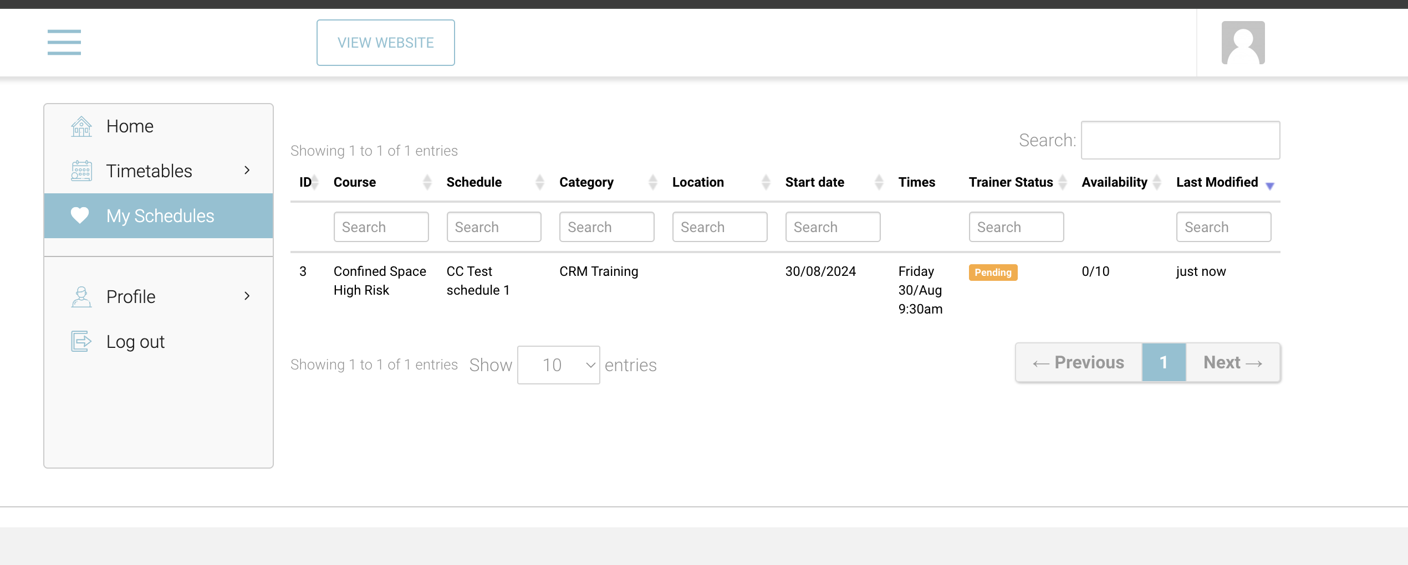
Task: Go to Next page
Action: (1233, 363)
